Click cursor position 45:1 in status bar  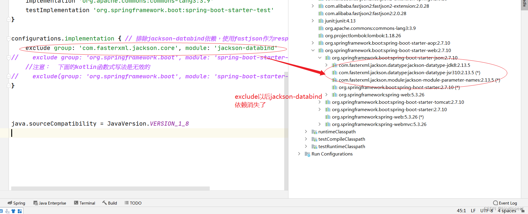point(461,211)
